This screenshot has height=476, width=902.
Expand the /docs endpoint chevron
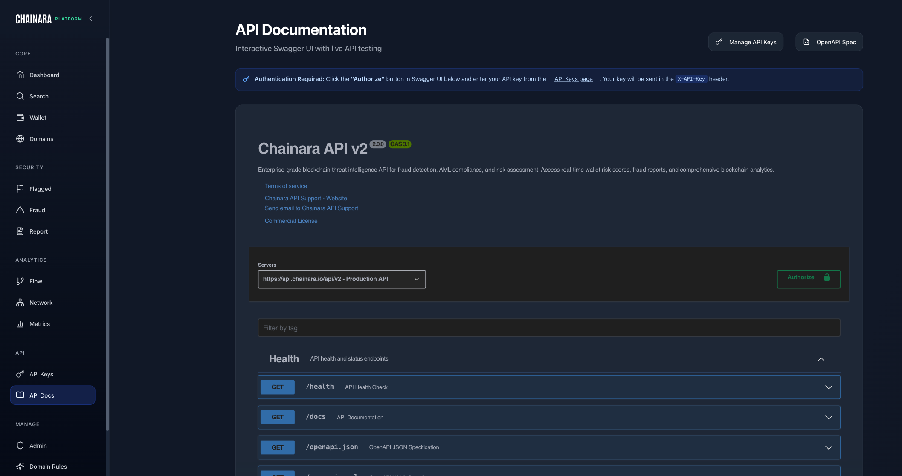(x=829, y=417)
